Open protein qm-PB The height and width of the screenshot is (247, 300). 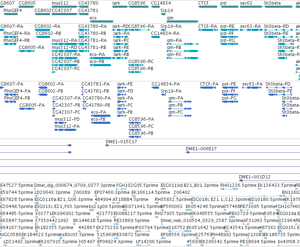coord(176,105)
